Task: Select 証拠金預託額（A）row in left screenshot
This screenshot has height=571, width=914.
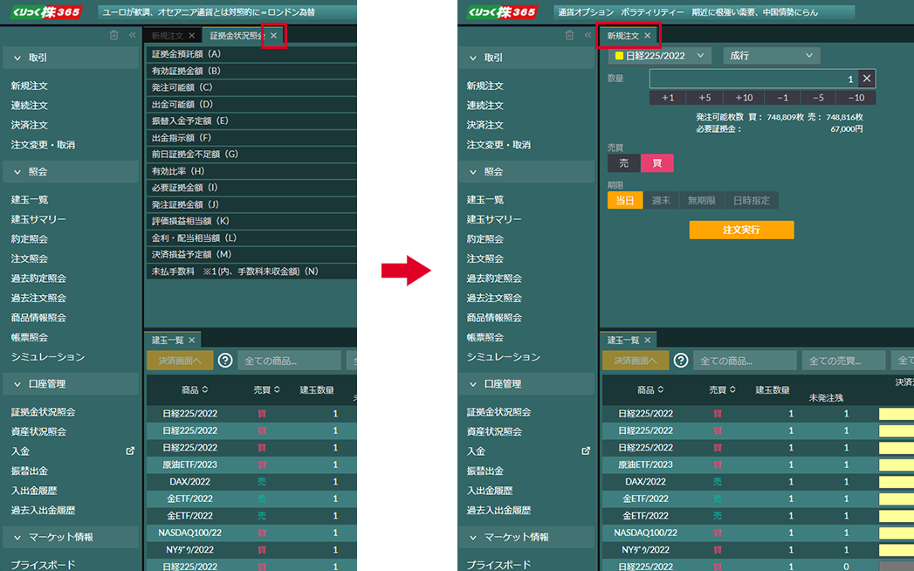Action: [251, 54]
